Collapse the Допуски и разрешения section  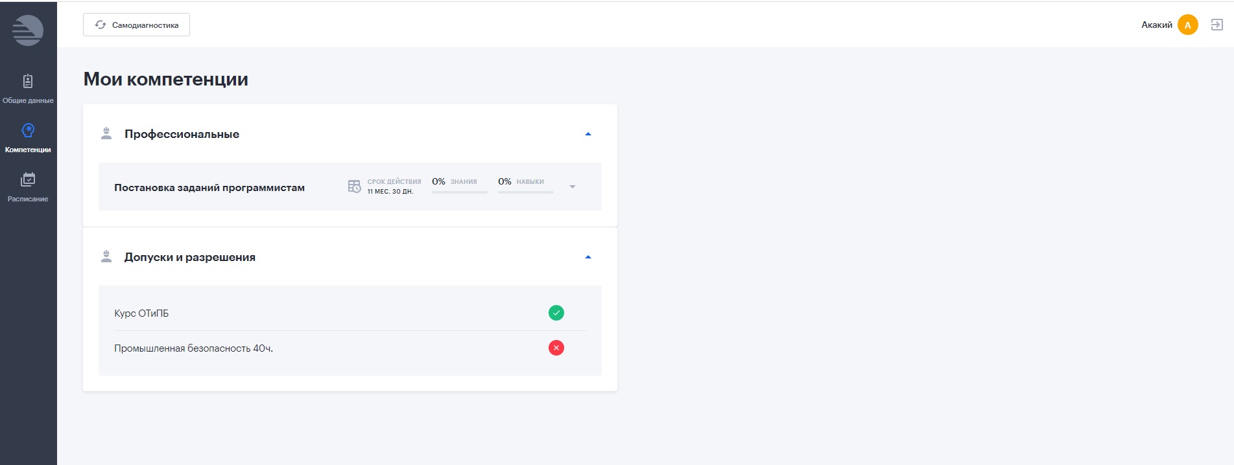[588, 257]
